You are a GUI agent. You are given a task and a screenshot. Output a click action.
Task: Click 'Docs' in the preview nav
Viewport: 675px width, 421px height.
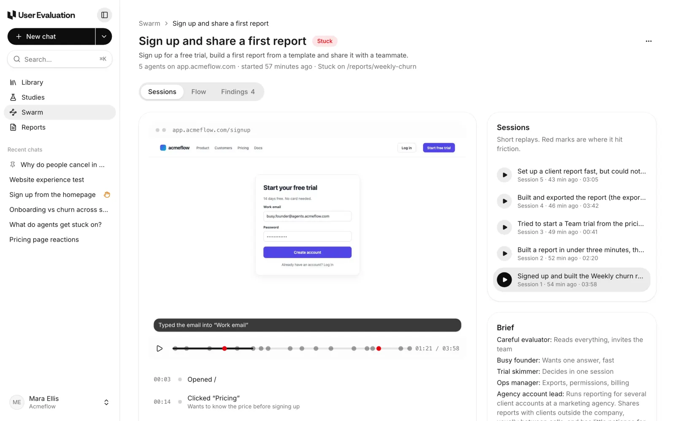(x=258, y=148)
